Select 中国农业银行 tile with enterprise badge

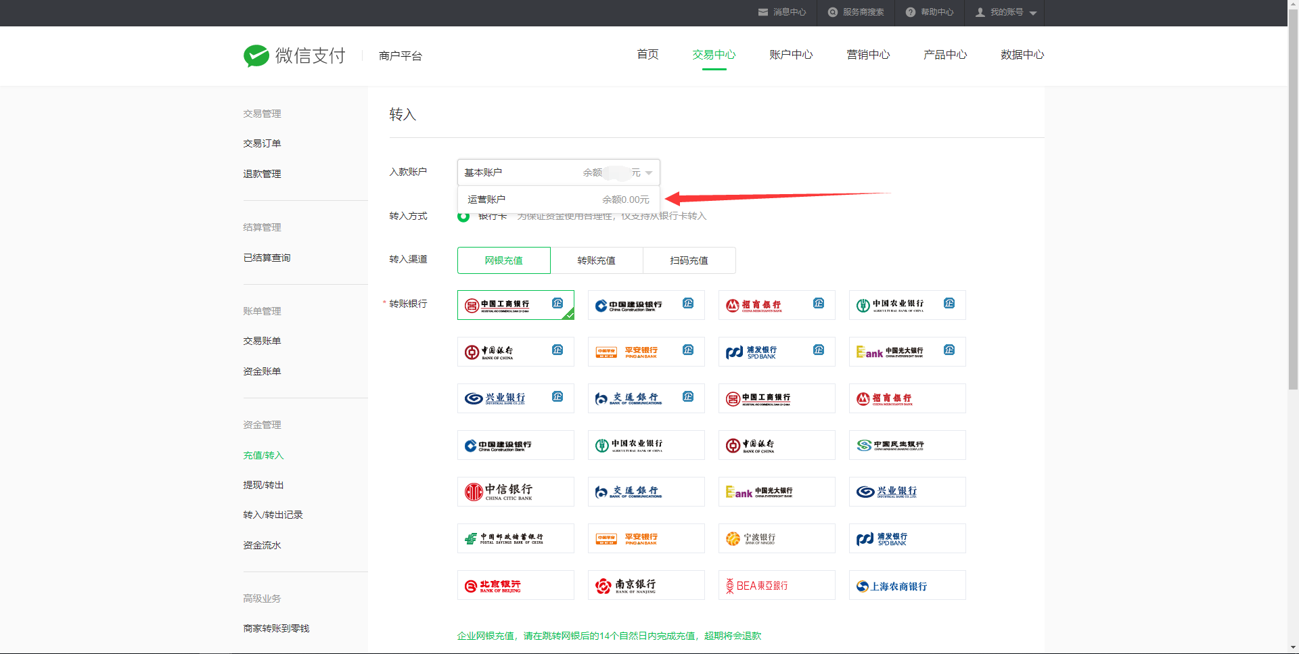[907, 305]
